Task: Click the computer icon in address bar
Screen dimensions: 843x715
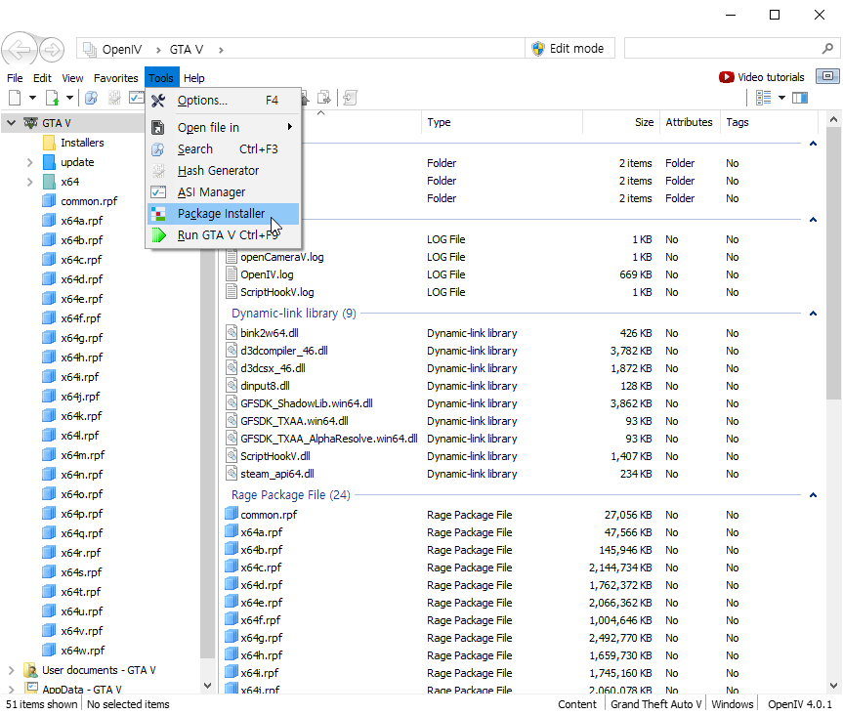Action: tap(90, 49)
